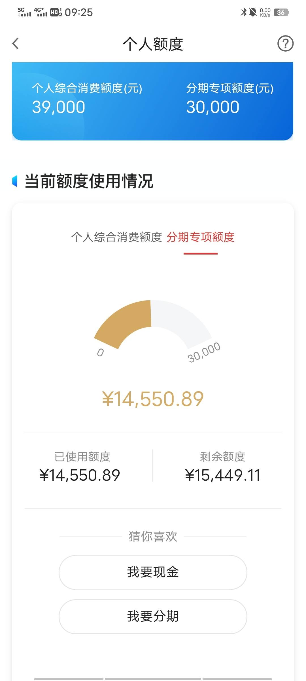Tap the back arrow icon
This screenshot has width=306, height=681.
pos(16,44)
